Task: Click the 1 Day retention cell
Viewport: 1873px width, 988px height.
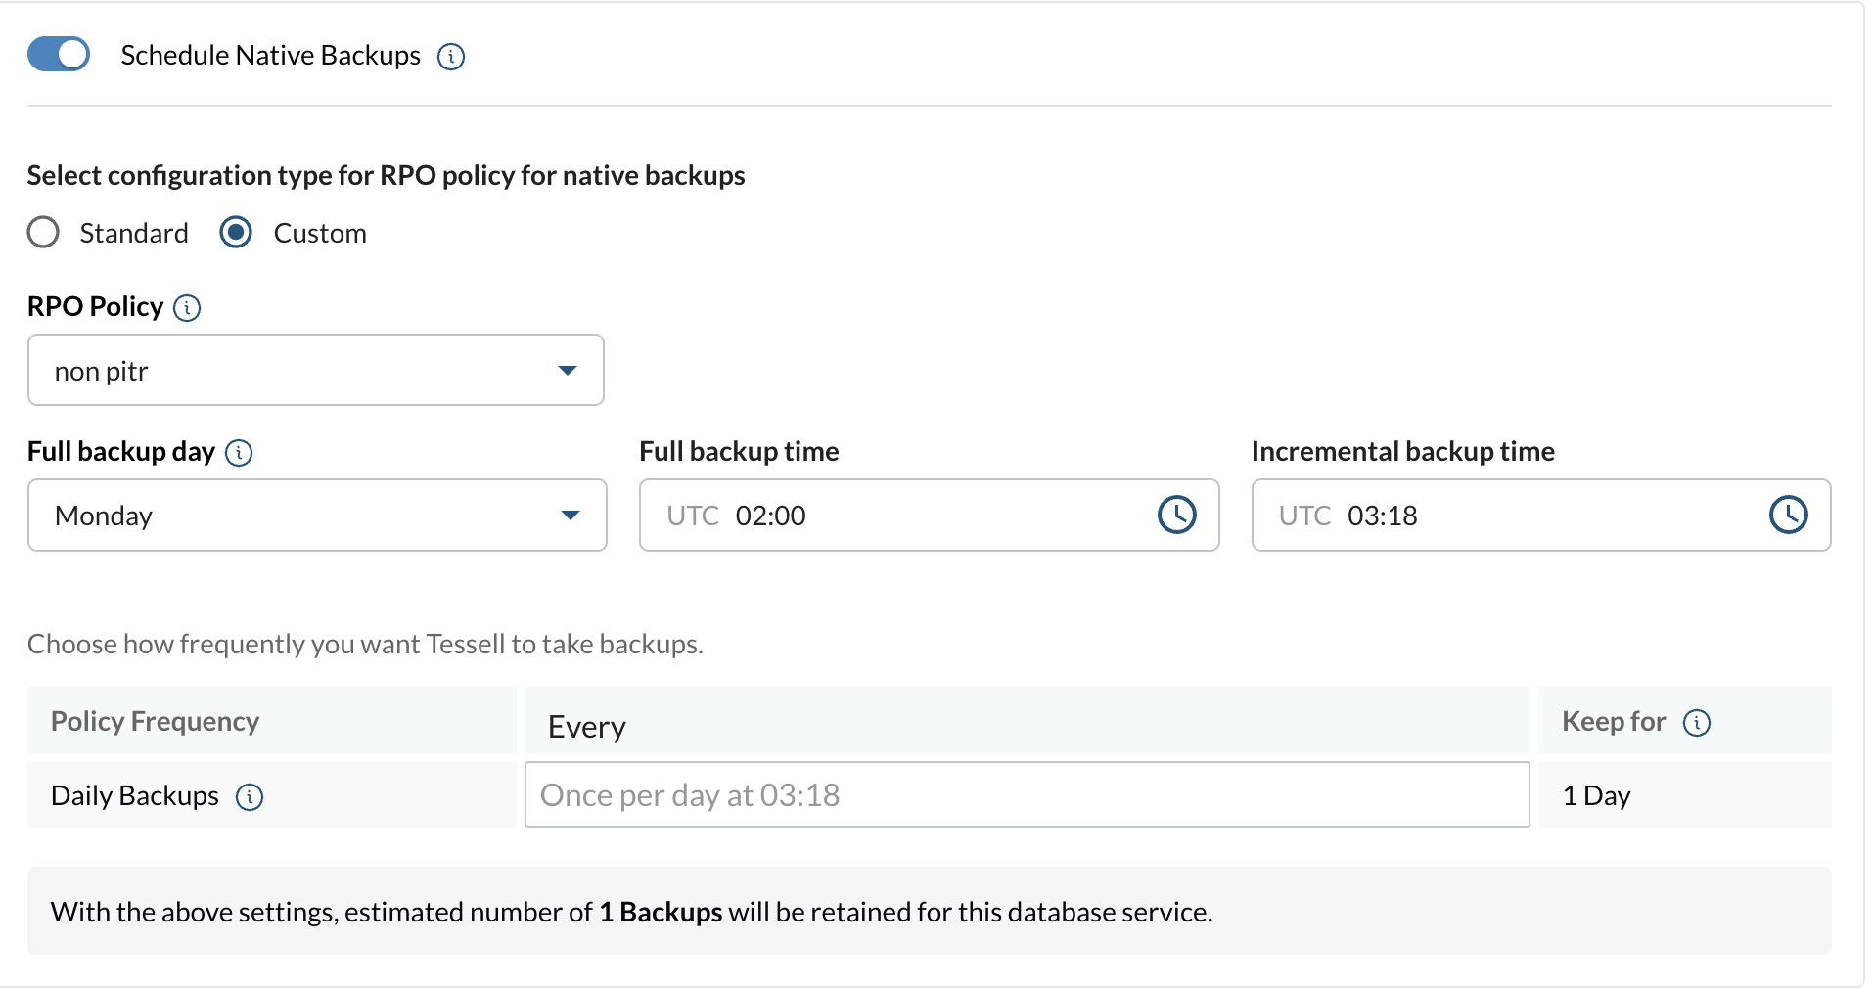Action: (1685, 794)
